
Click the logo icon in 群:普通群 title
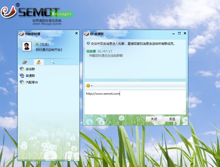pyautogui.click(x=87, y=34)
